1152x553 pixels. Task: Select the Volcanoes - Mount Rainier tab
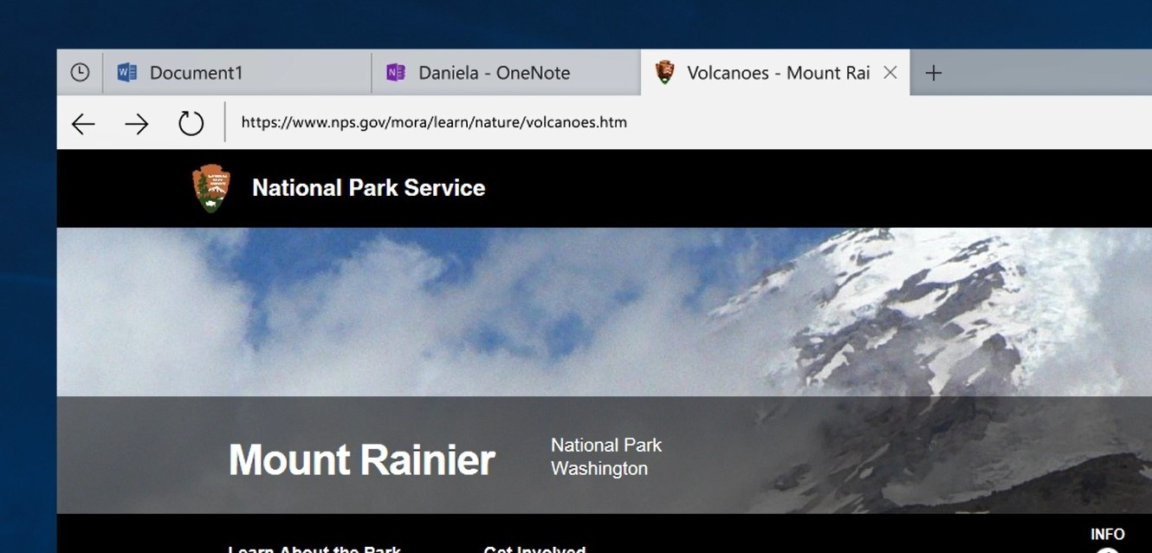point(775,73)
